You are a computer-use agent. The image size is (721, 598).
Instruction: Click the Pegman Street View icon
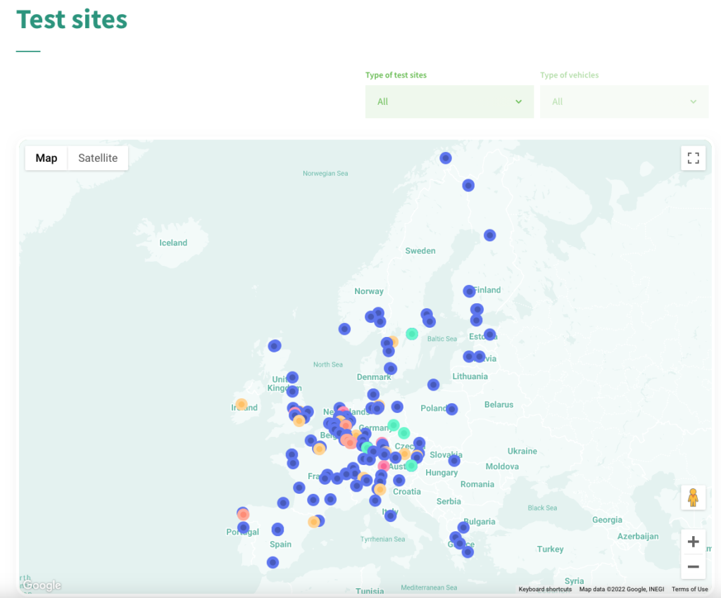click(693, 497)
